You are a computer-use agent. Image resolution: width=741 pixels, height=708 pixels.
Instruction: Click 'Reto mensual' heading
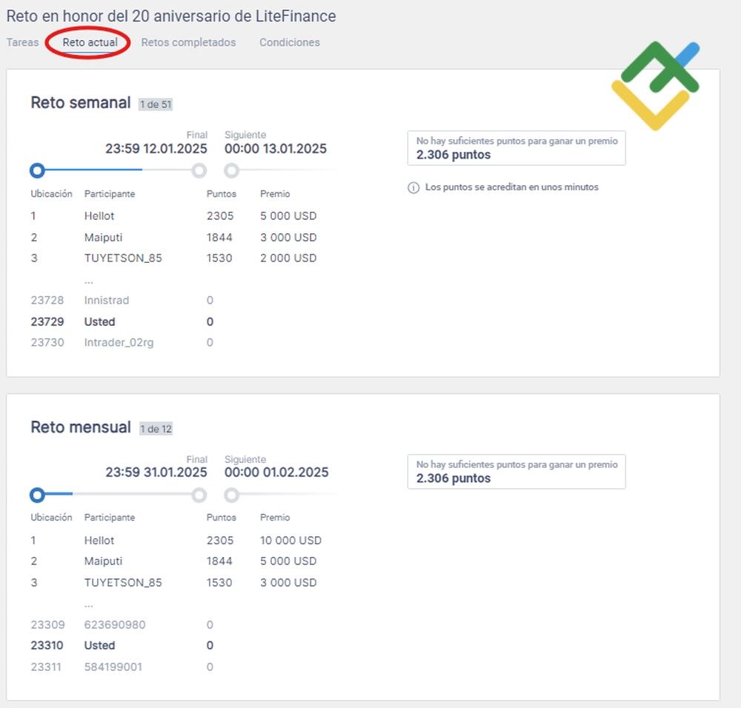(80, 427)
